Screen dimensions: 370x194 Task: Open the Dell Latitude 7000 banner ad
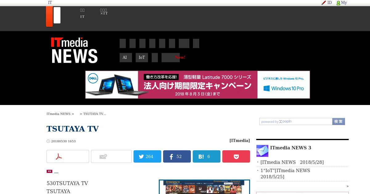[198, 85]
